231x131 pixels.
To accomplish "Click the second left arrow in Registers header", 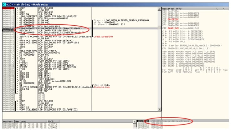I will [x=223, y=8].
